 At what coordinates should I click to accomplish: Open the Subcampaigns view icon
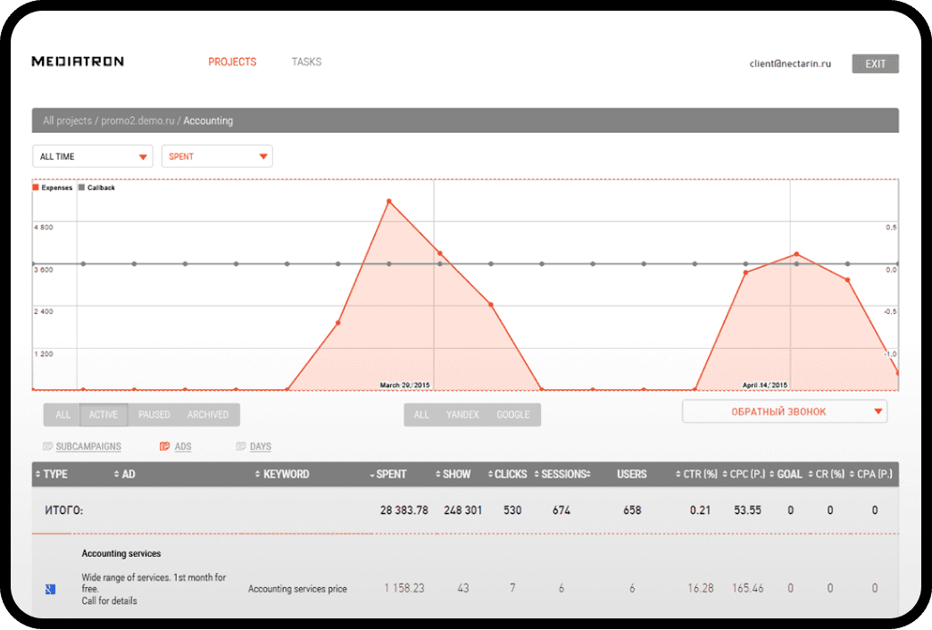(x=47, y=446)
